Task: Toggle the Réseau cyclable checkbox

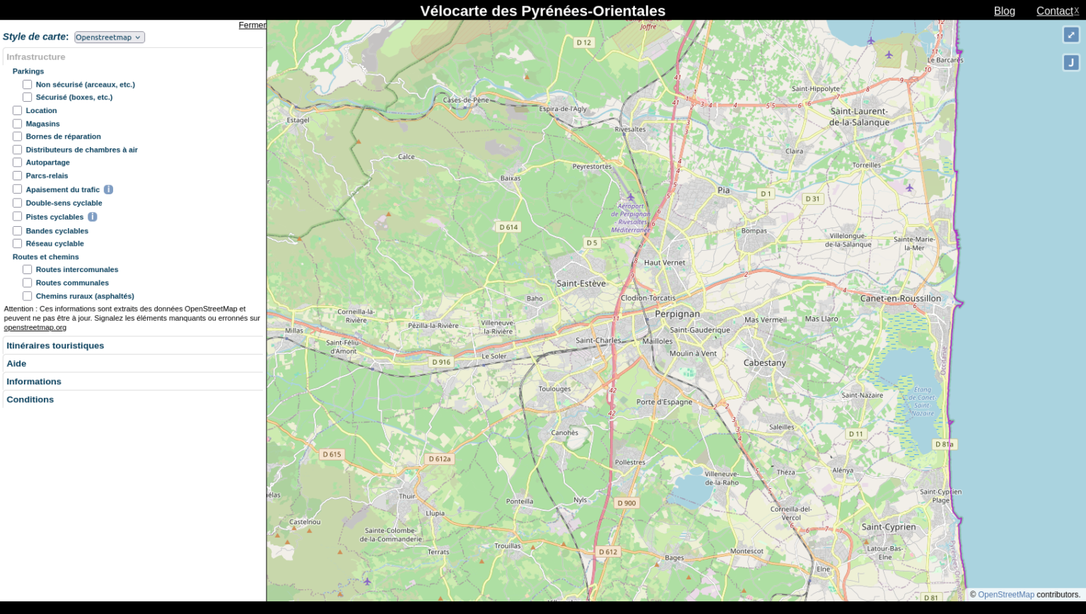Action: 18,244
